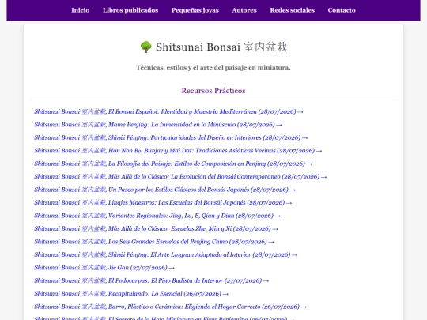Open Recapitulando: Lo Esencial link
Viewport: 427px width, 320px height.
pyautogui.click(x=131, y=294)
